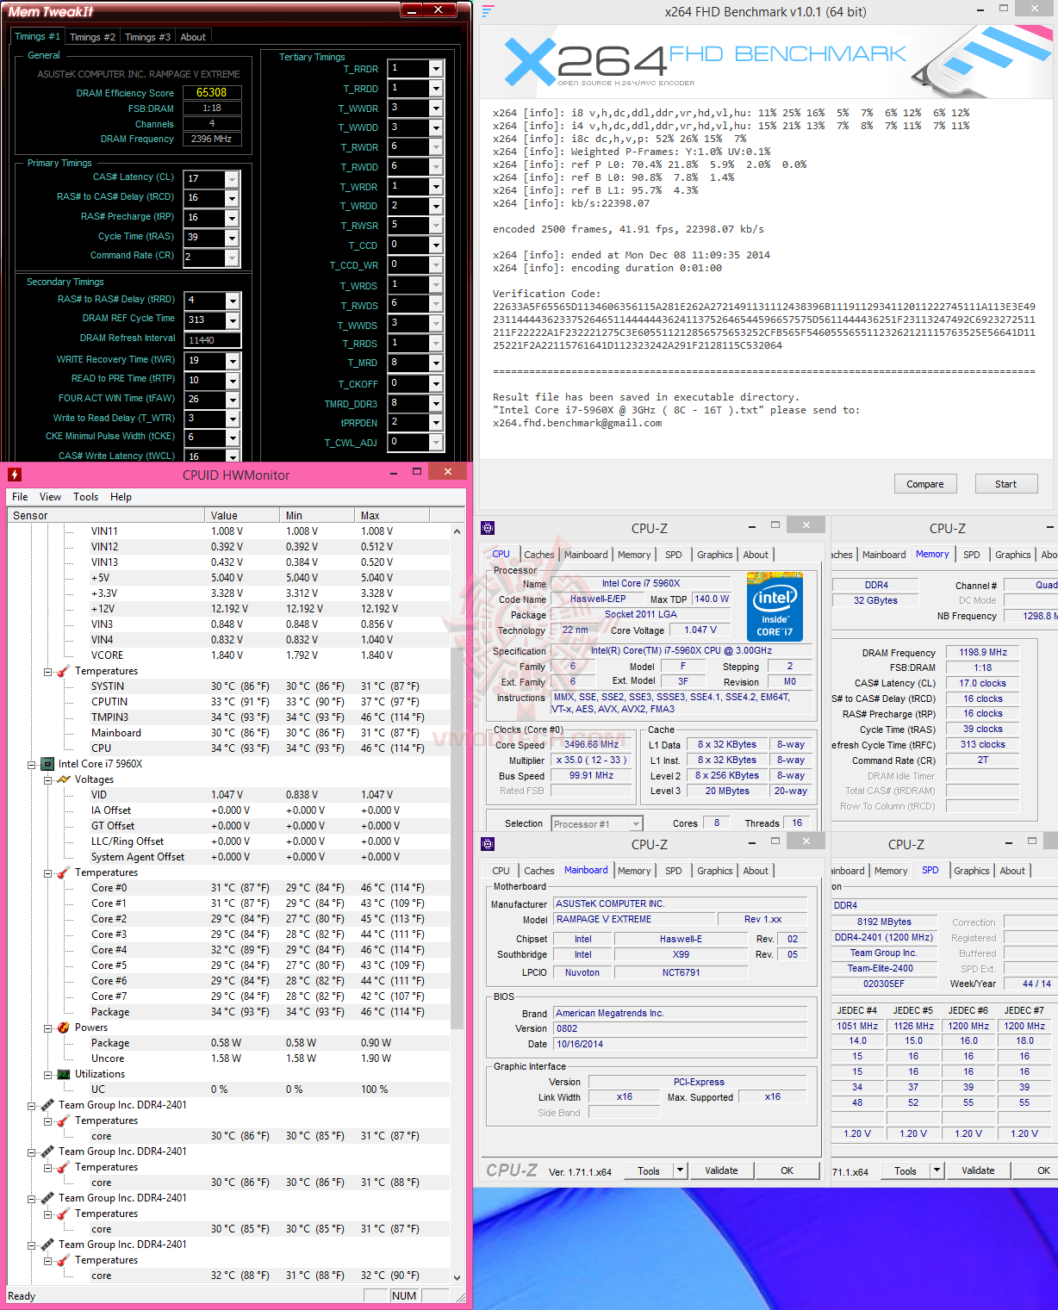Viewport: 1058px width, 1310px height.
Task: Open the CAS# Latency (CL) dropdown in Mem TweakIt
Action: (x=232, y=179)
